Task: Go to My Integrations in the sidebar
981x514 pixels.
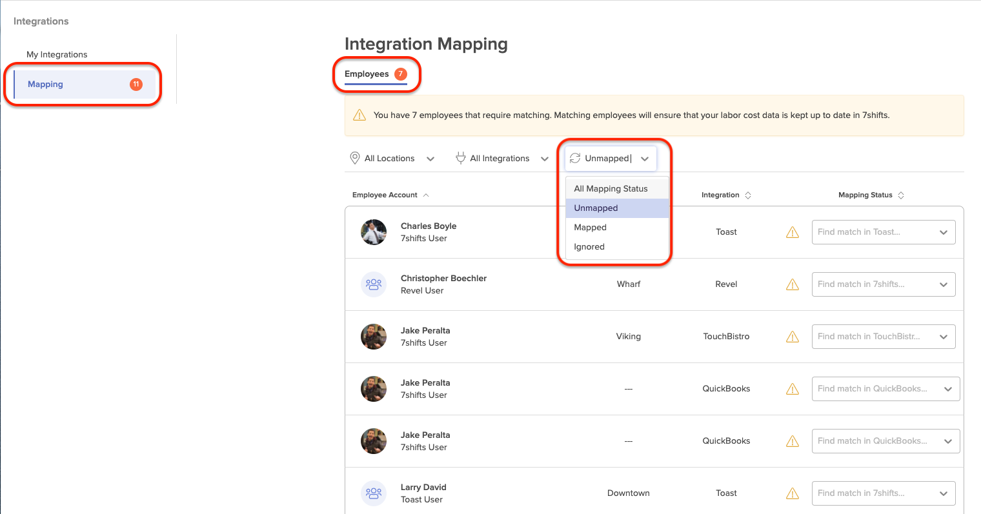Action: tap(57, 55)
